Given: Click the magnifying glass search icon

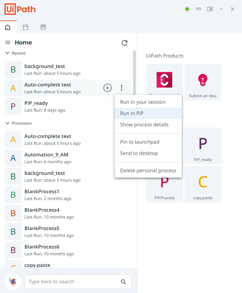Looking at the screenshot, I should pyautogui.click(x=123, y=282).
